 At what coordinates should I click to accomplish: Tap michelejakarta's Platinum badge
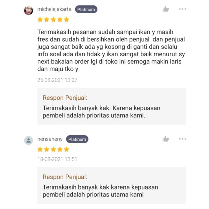click(x=86, y=9)
